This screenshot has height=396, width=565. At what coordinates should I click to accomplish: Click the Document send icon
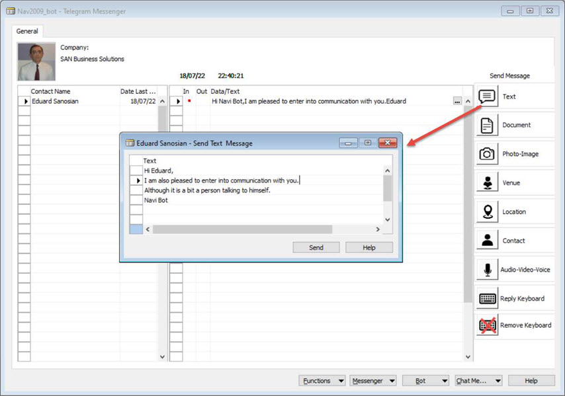[x=487, y=126]
